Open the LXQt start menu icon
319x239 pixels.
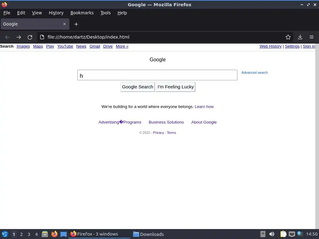(x=5, y=234)
